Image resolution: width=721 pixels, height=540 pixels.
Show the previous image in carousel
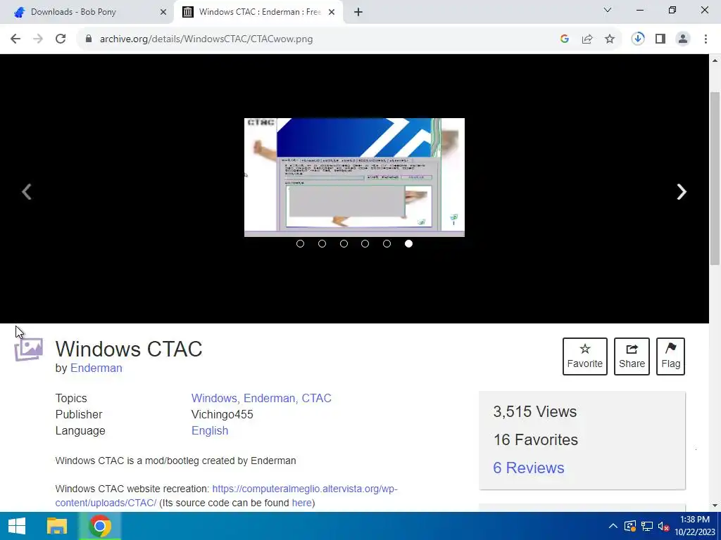(27, 192)
